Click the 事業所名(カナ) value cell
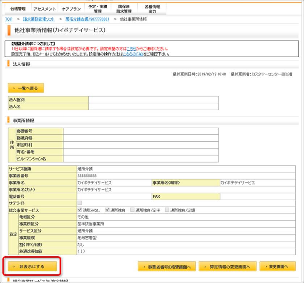 click(x=186, y=189)
